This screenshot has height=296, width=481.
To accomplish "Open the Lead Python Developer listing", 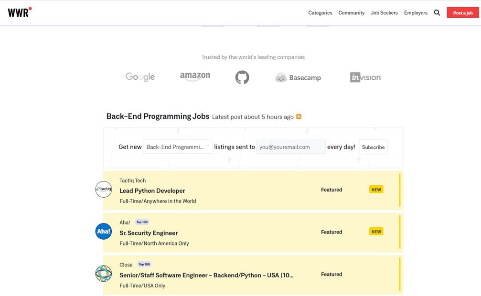I will (x=152, y=190).
